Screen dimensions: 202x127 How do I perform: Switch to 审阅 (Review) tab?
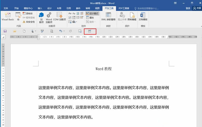pyautogui.click(x=88, y=8)
